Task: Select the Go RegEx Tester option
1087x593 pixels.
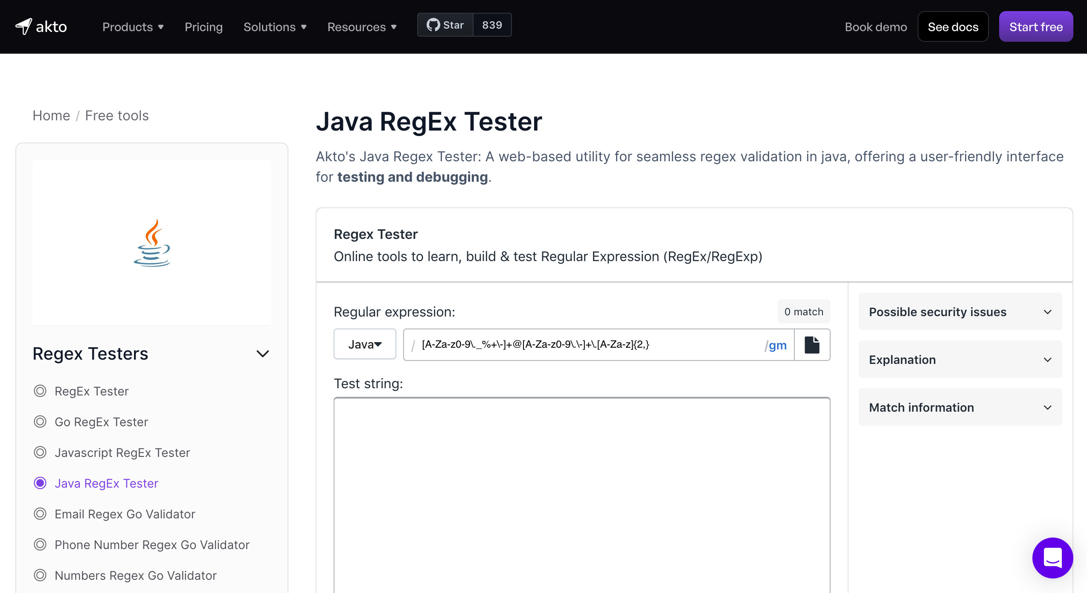Action: [91, 422]
